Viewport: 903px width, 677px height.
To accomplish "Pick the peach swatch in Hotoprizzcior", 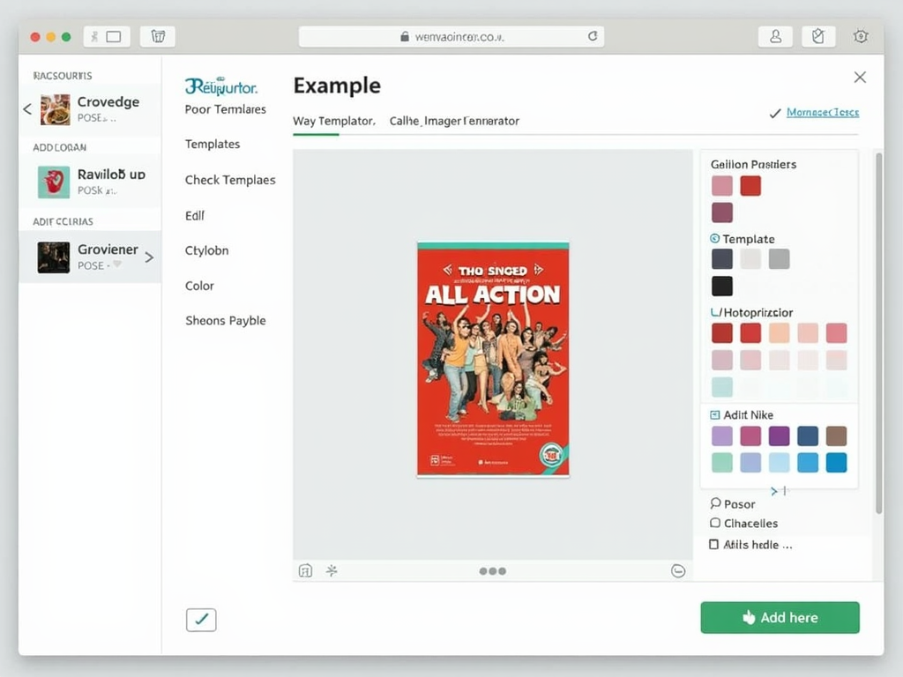I will click(779, 332).
